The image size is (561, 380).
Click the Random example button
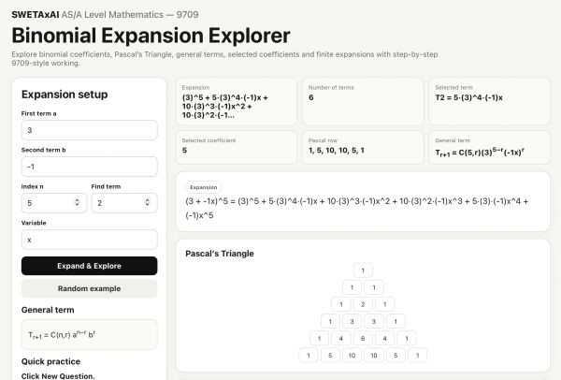click(x=89, y=288)
